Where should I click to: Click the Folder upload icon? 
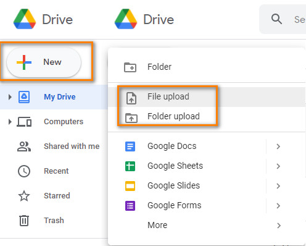[131, 118]
